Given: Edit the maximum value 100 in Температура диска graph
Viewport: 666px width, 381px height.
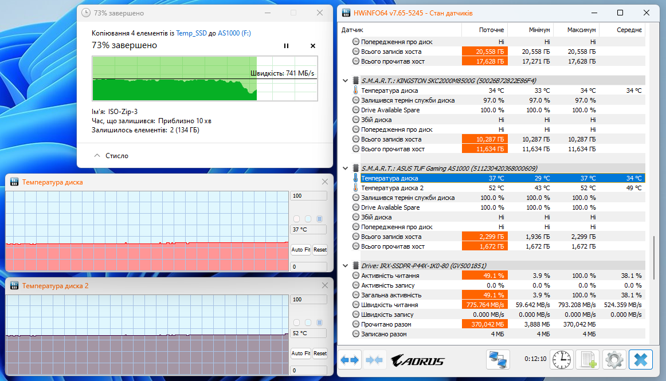Looking at the screenshot, I should (308, 196).
